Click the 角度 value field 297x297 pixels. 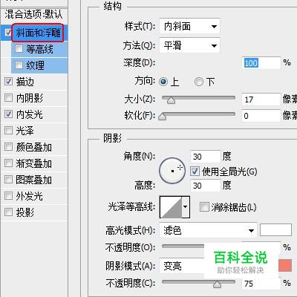pos(205,157)
